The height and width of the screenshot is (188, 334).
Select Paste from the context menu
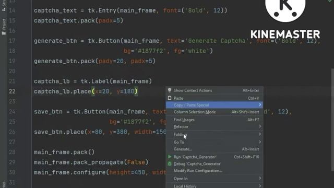214,98
